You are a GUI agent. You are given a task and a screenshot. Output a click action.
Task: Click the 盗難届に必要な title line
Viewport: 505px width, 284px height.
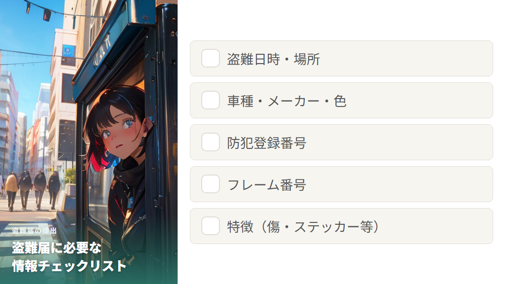coord(56,248)
